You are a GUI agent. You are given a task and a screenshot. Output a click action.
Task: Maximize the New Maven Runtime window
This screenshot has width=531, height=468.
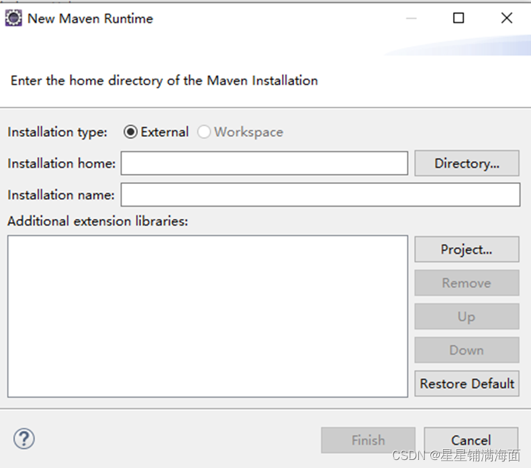pos(458,18)
